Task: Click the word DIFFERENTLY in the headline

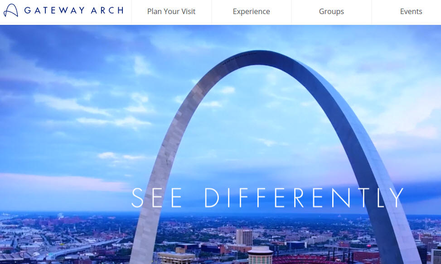Action: click(304, 198)
